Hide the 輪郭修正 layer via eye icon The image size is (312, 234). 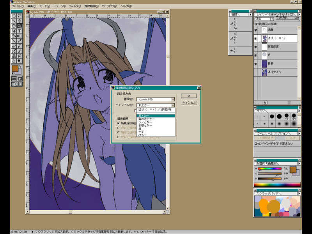tap(256, 47)
